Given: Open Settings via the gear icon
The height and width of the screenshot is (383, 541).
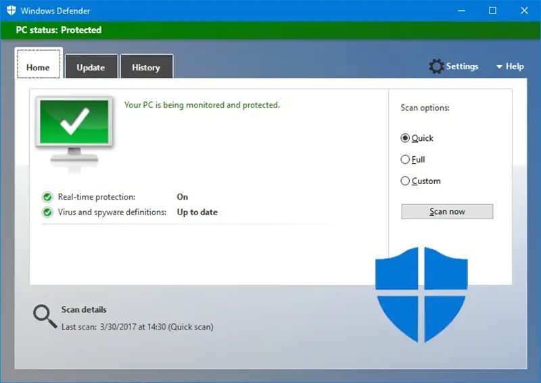Looking at the screenshot, I should [436, 66].
